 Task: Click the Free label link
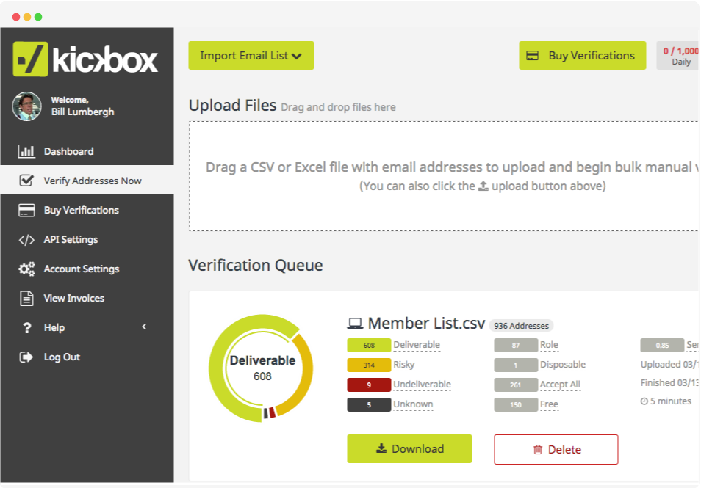click(549, 404)
